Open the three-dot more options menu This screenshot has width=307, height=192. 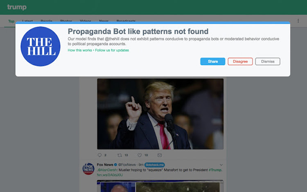298,20
